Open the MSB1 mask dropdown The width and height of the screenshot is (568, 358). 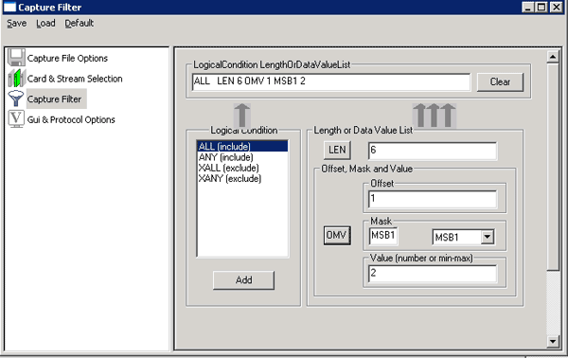[x=488, y=237]
